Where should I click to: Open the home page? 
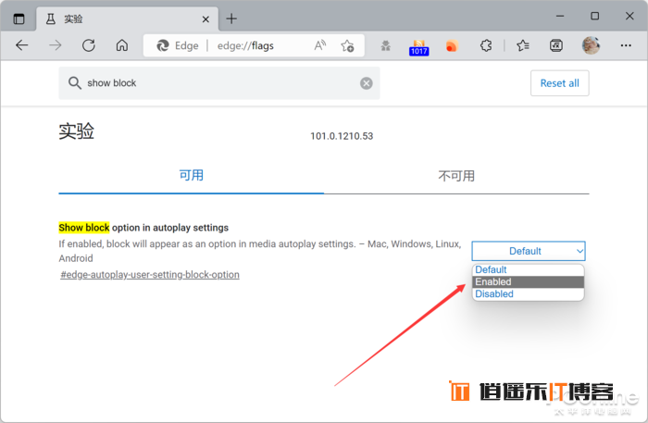click(x=122, y=45)
